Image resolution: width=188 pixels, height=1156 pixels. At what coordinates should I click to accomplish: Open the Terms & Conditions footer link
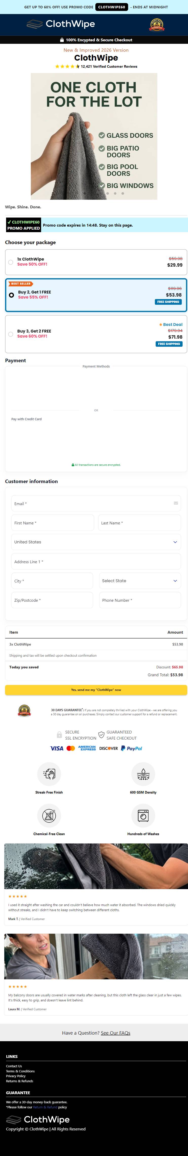[20, 1071]
